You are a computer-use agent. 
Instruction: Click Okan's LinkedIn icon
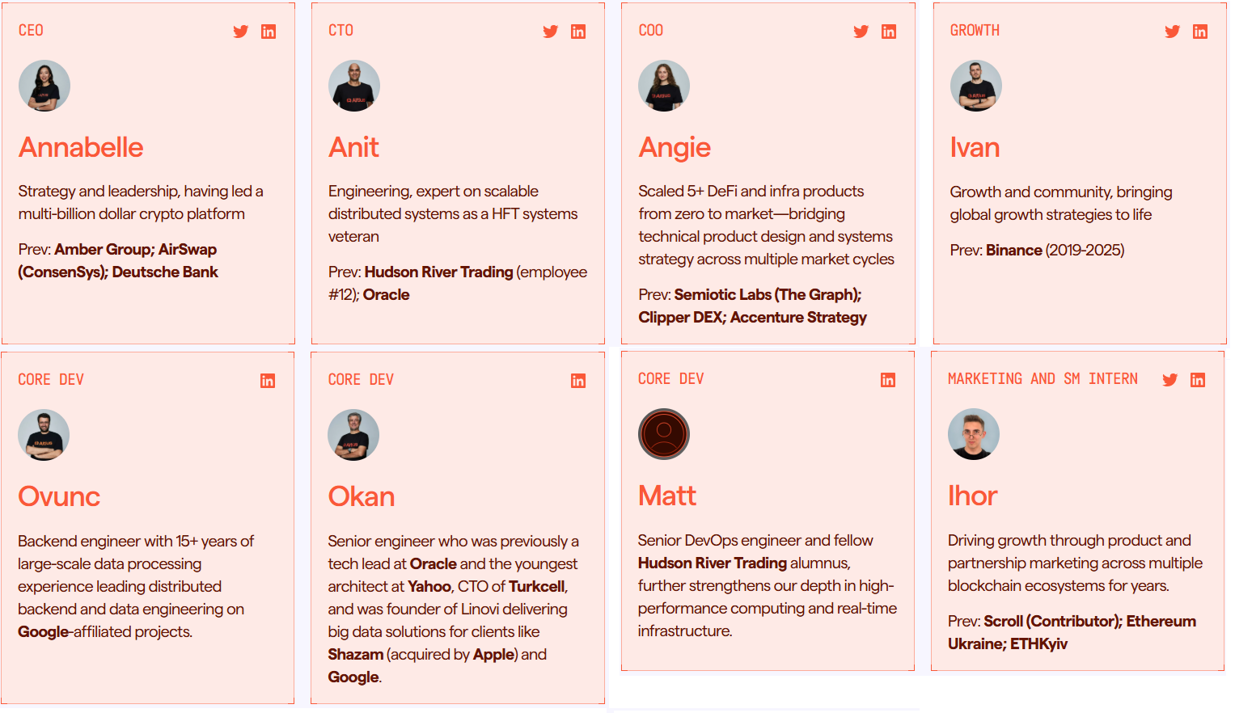pos(578,381)
